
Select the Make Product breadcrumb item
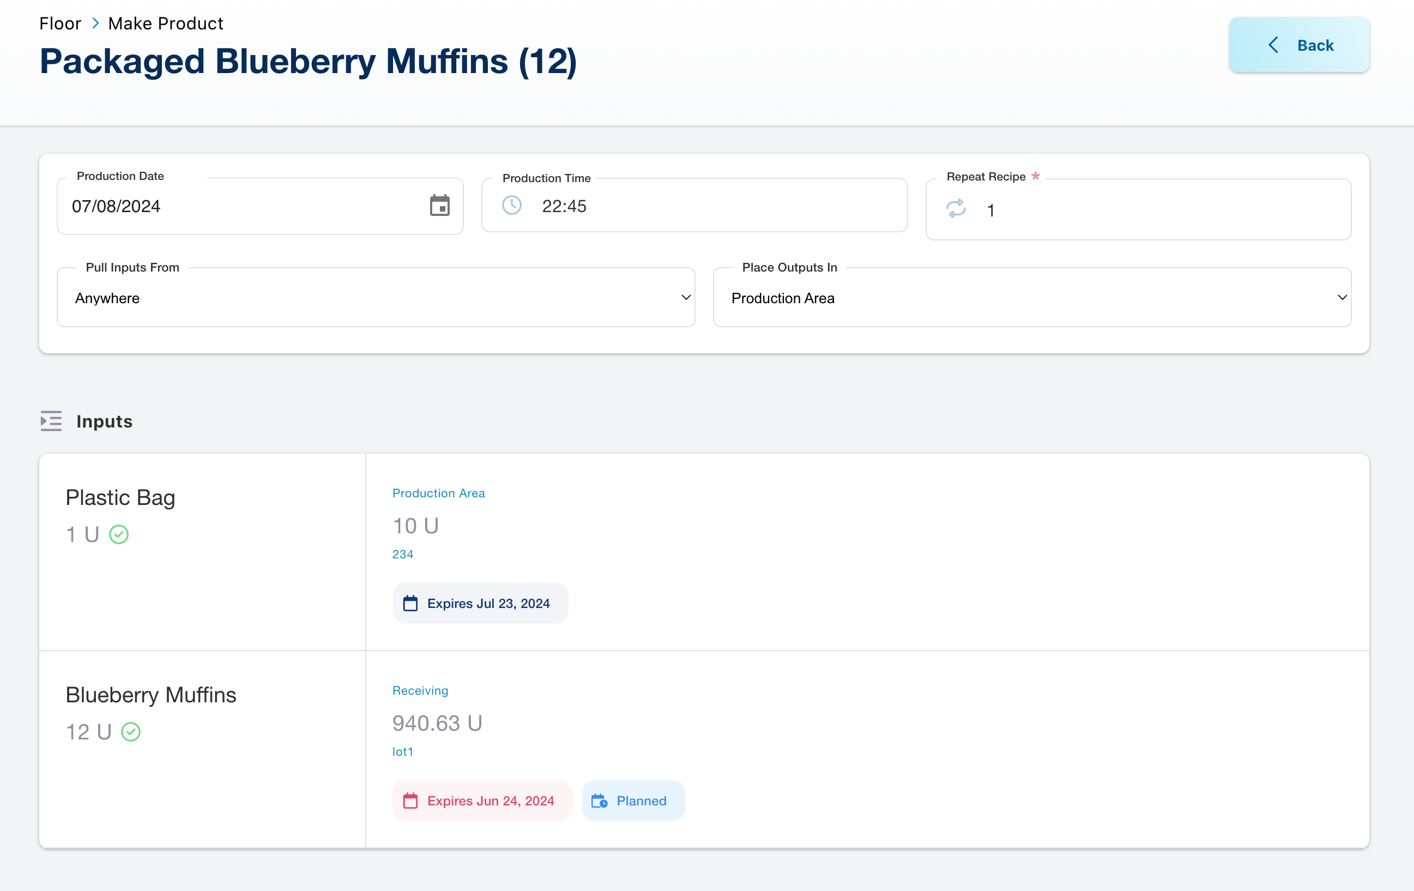click(166, 23)
